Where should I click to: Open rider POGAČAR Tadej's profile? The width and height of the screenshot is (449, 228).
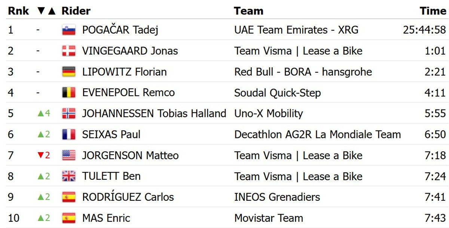click(x=120, y=30)
